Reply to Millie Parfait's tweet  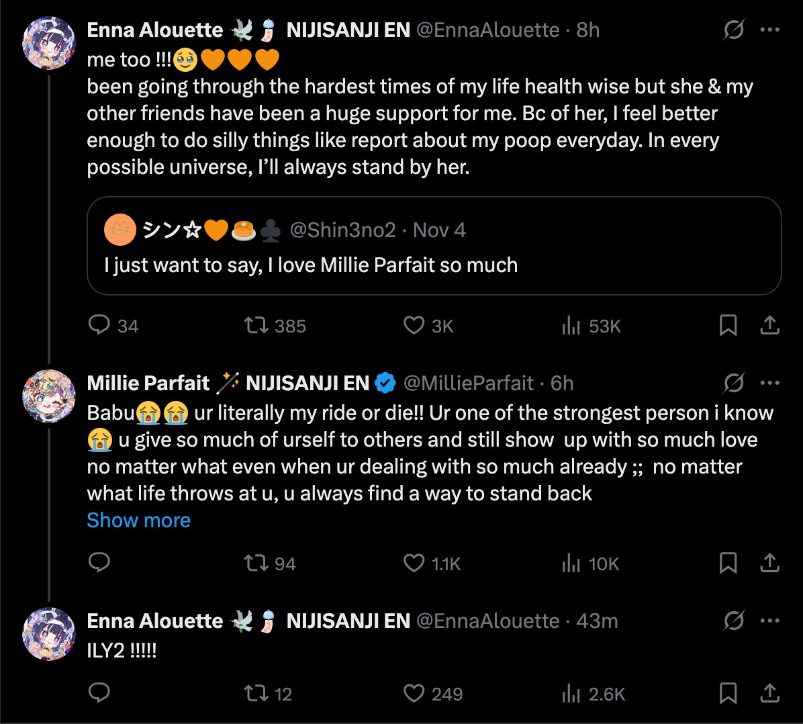tap(99, 563)
